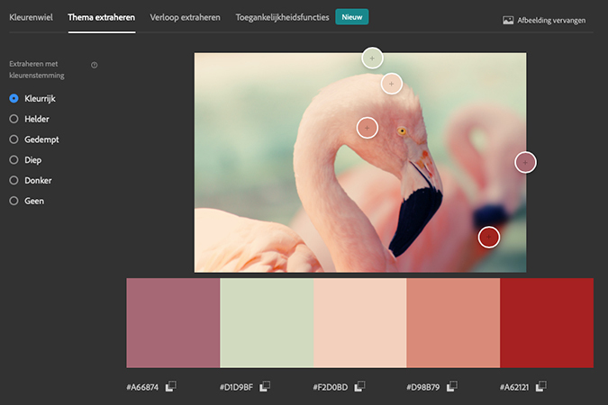The width and height of the screenshot is (608, 405).
Task: Select the light peach #F2D0BD swatch
Action: tap(359, 323)
